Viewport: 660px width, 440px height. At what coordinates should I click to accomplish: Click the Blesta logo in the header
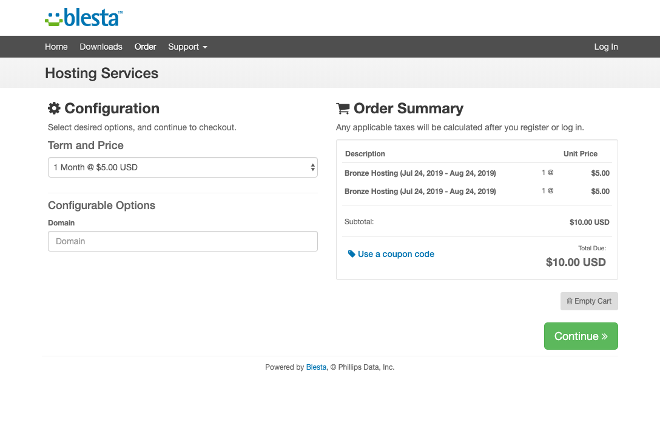[83, 18]
